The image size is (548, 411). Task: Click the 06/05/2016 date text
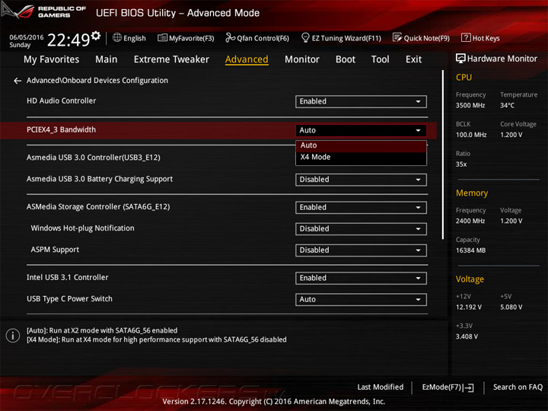[27, 37]
